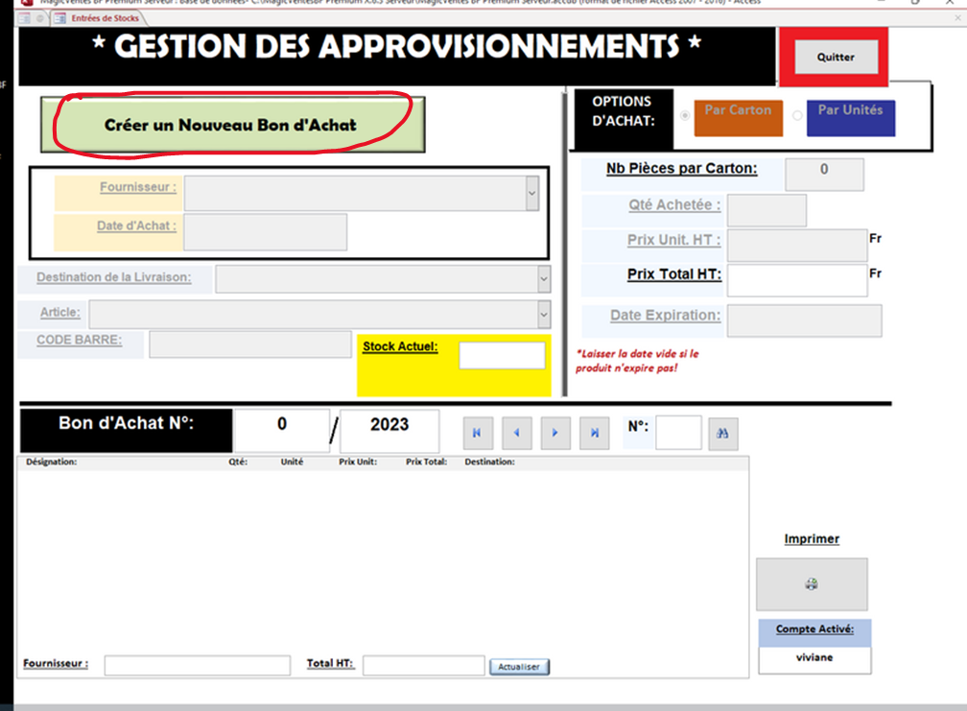
Task: Click the binoculars search icon
Action: click(723, 434)
